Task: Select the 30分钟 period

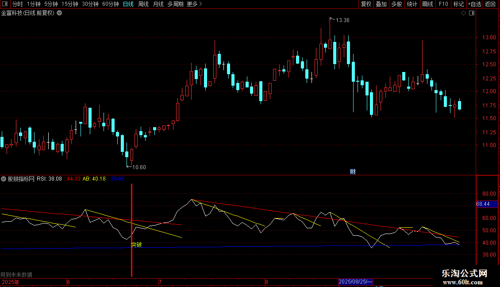Action: (90, 4)
